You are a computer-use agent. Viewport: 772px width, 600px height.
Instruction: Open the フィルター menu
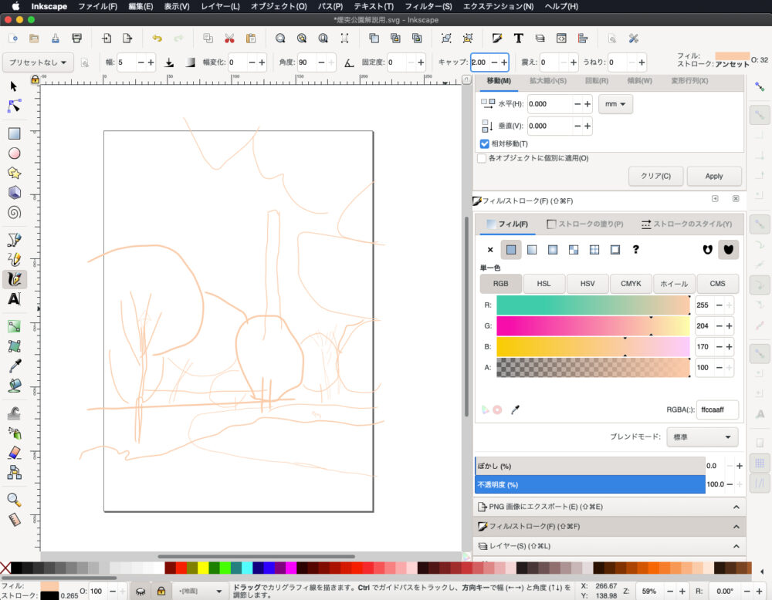coord(428,6)
